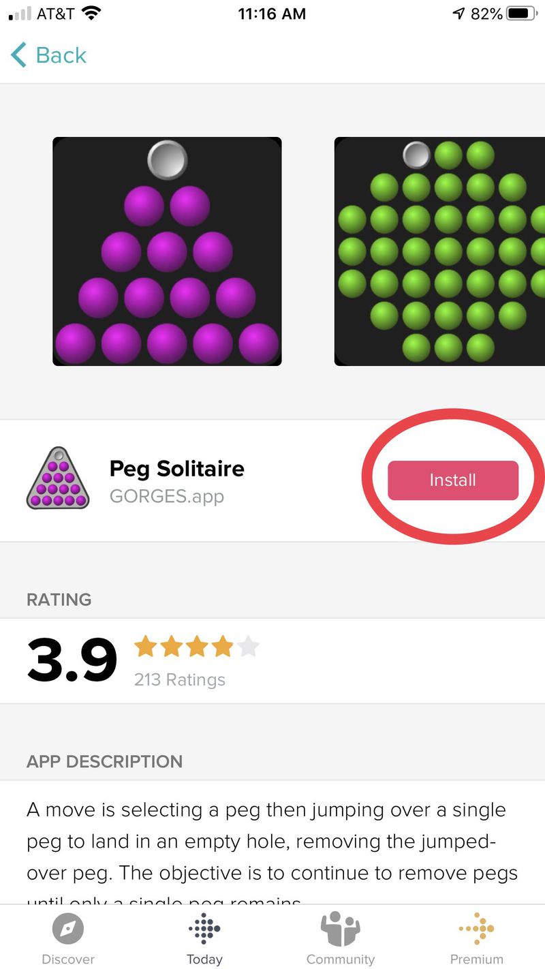
Task: Tap the gold star rating row
Action: click(197, 646)
